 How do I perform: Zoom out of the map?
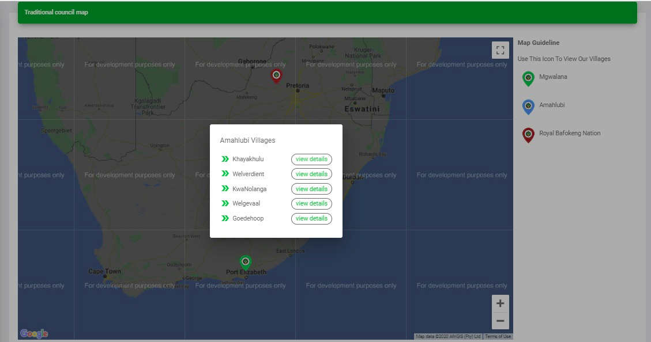point(500,321)
